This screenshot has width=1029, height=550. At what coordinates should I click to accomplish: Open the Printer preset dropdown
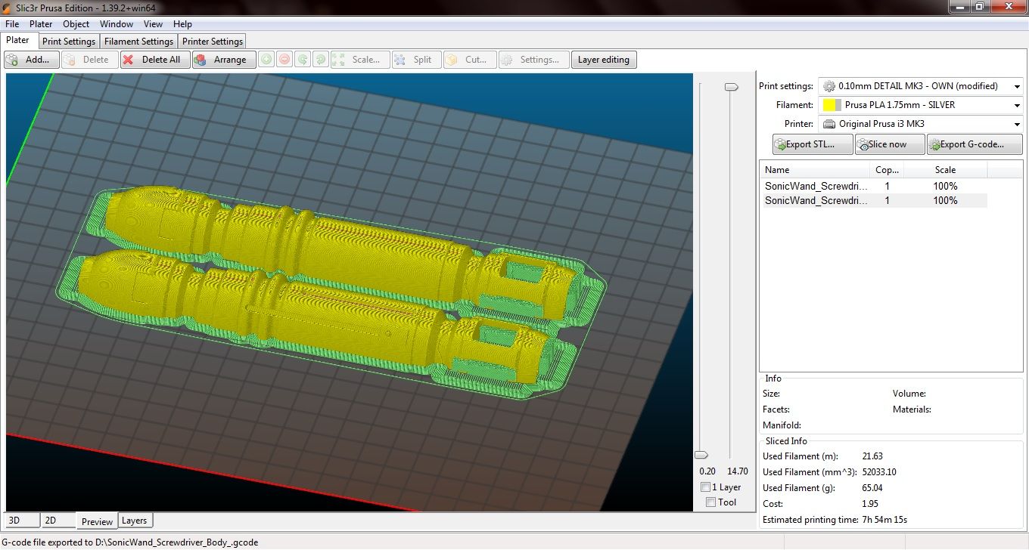(x=922, y=124)
